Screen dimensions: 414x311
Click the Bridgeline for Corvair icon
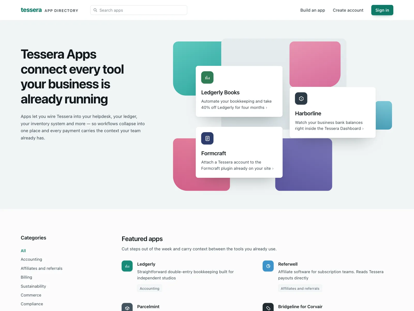[268, 307]
